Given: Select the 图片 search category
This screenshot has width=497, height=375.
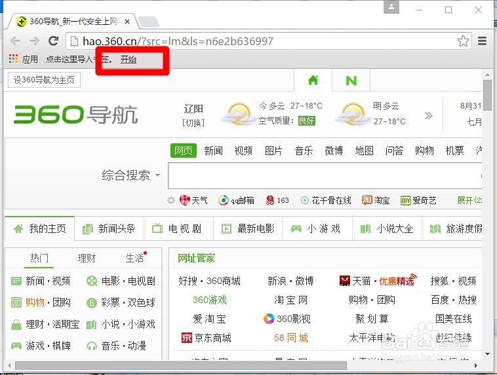Looking at the screenshot, I should 273,151.
